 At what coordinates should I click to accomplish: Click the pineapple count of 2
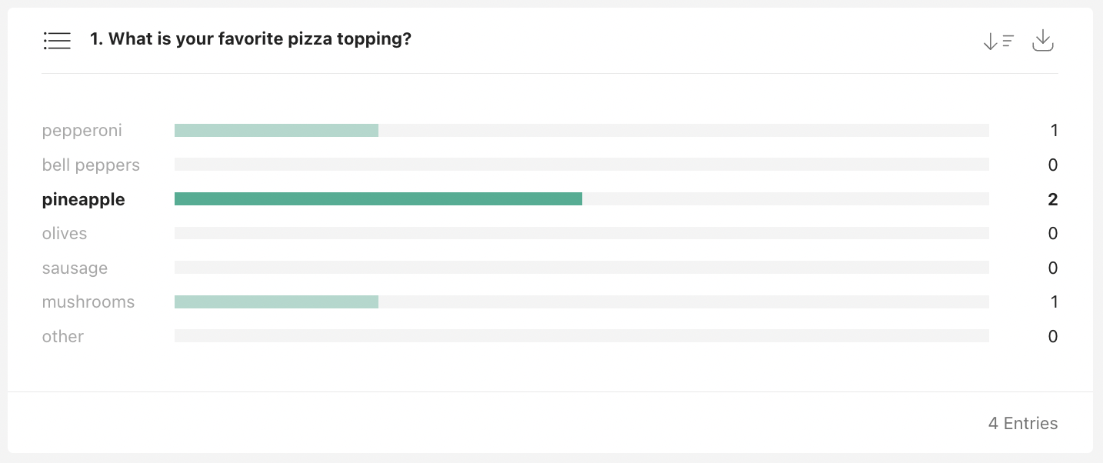coord(1052,200)
